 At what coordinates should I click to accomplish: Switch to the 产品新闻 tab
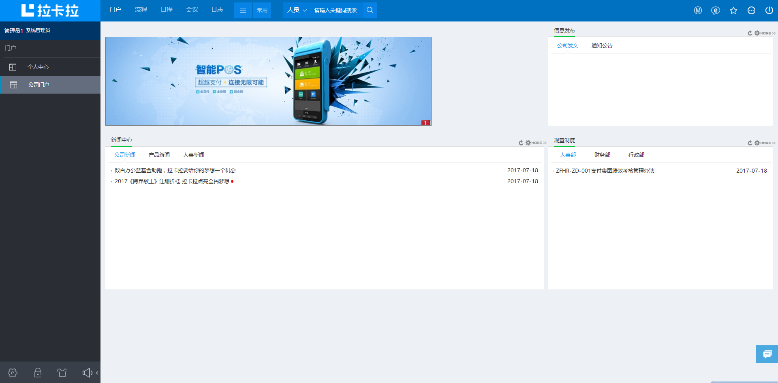pos(159,155)
